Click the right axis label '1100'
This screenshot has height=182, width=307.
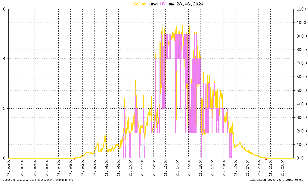pos(302,9)
